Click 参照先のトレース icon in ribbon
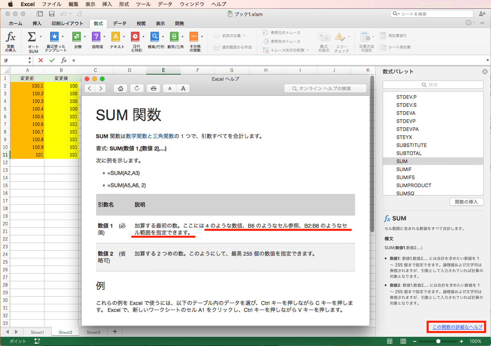Screen dimensions: 491x346 point(266,41)
